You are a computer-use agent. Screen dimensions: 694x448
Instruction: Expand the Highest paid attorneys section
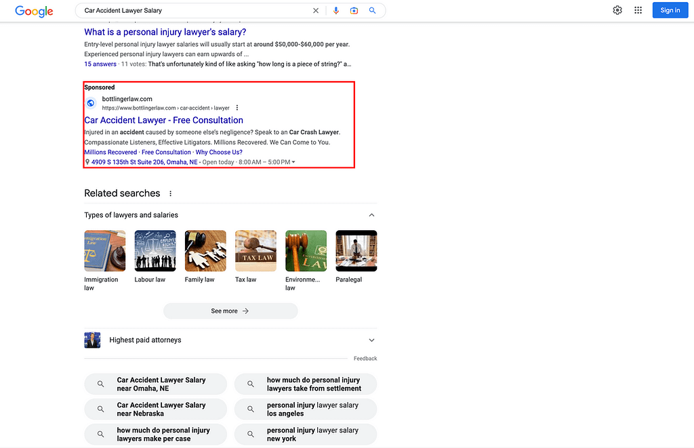point(372,340)
